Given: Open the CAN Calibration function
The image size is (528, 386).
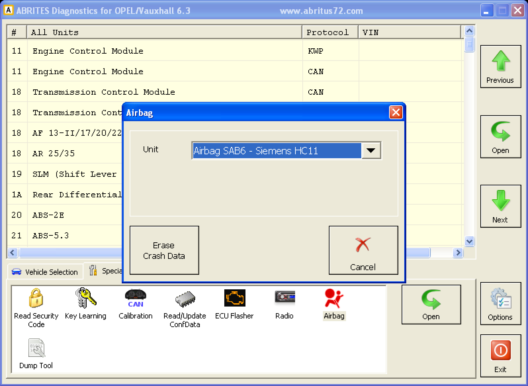Looking at the screenshot, I should pos(135,304).
